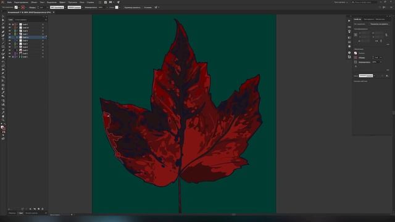
Task: Click the Opacity icon in Appearance section
Action: pos(355,62)
